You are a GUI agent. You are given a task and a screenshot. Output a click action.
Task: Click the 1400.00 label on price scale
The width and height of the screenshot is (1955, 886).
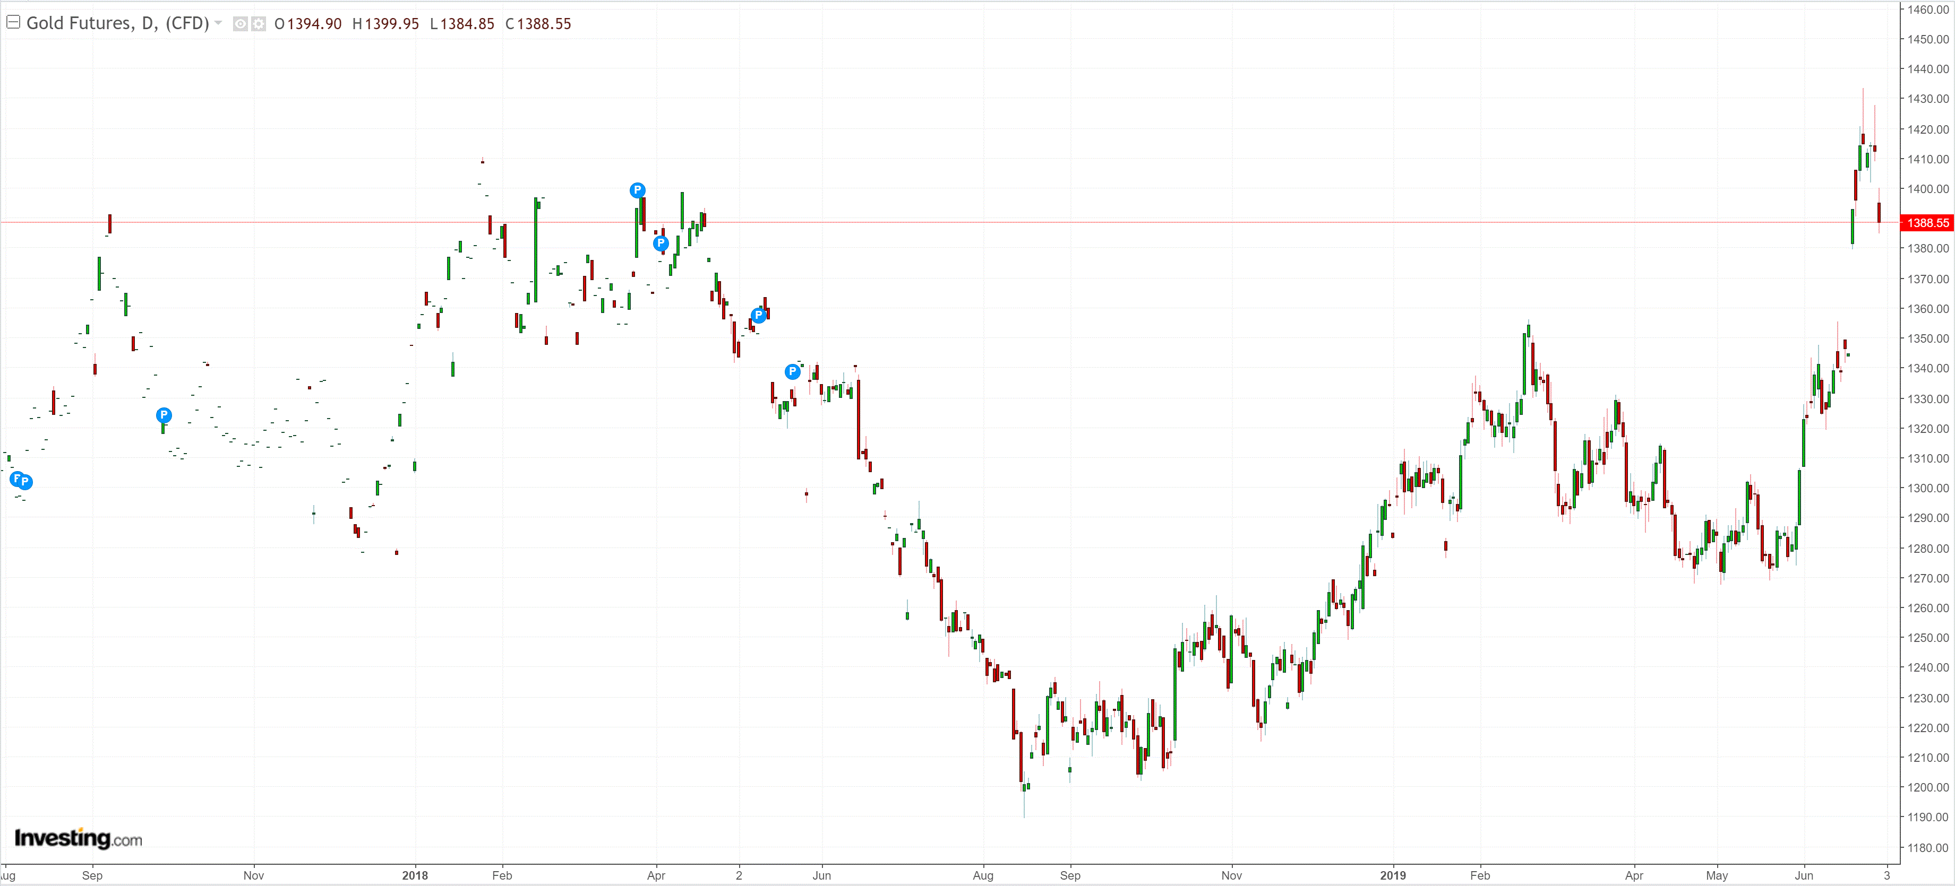coord(1928,188)
